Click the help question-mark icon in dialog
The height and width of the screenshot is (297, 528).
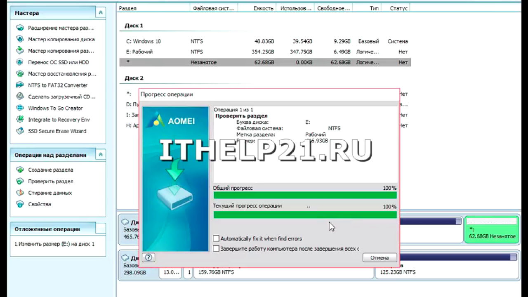(x=149, y=257)
